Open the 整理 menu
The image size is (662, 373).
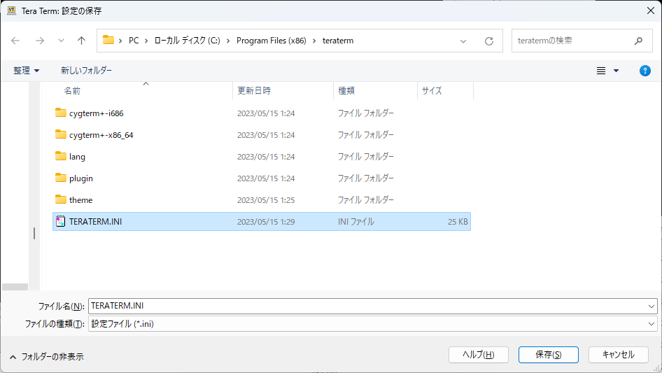27,71
